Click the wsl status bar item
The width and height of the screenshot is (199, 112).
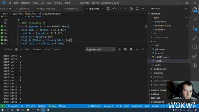[62, 106]
